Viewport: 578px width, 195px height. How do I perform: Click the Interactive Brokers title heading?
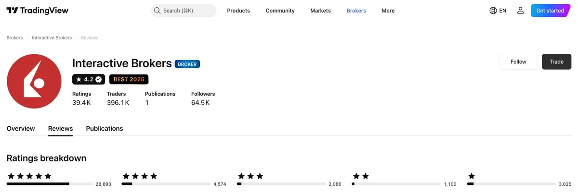122,63
